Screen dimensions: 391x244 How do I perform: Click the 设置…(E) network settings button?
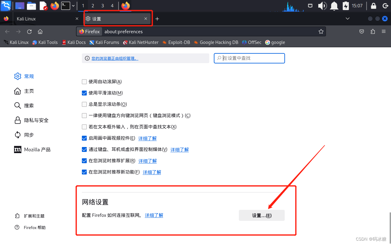coord(262,215)
